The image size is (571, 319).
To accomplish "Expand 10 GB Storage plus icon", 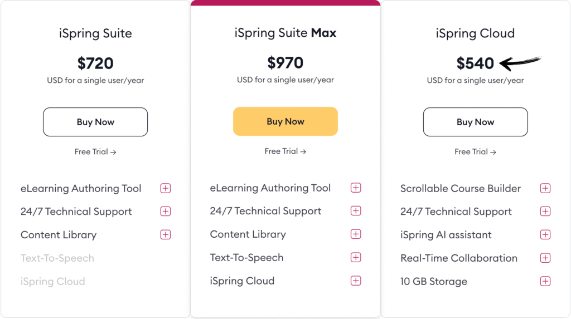I will click(545, 281).
